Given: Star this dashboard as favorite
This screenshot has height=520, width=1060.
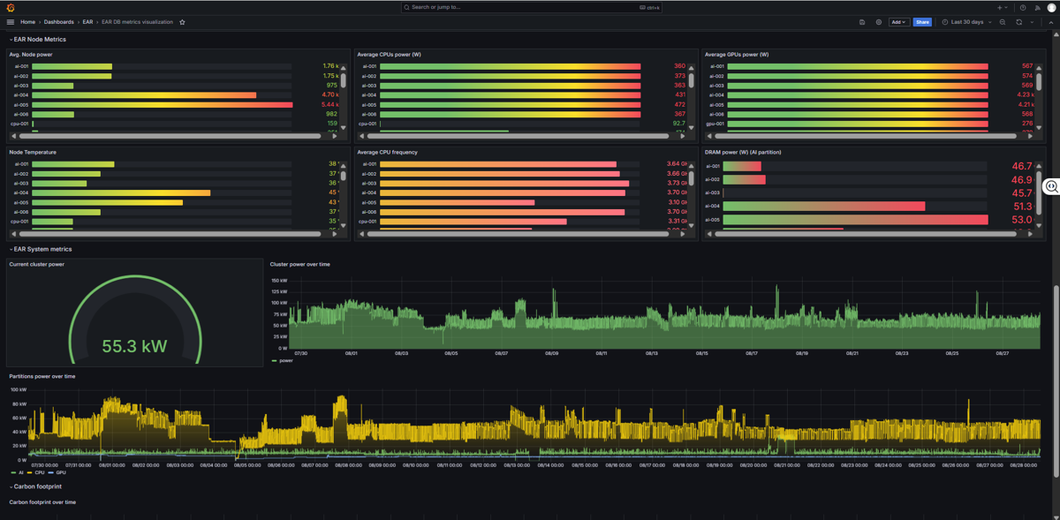Looking at the screenshot, I should click(182, 22).
